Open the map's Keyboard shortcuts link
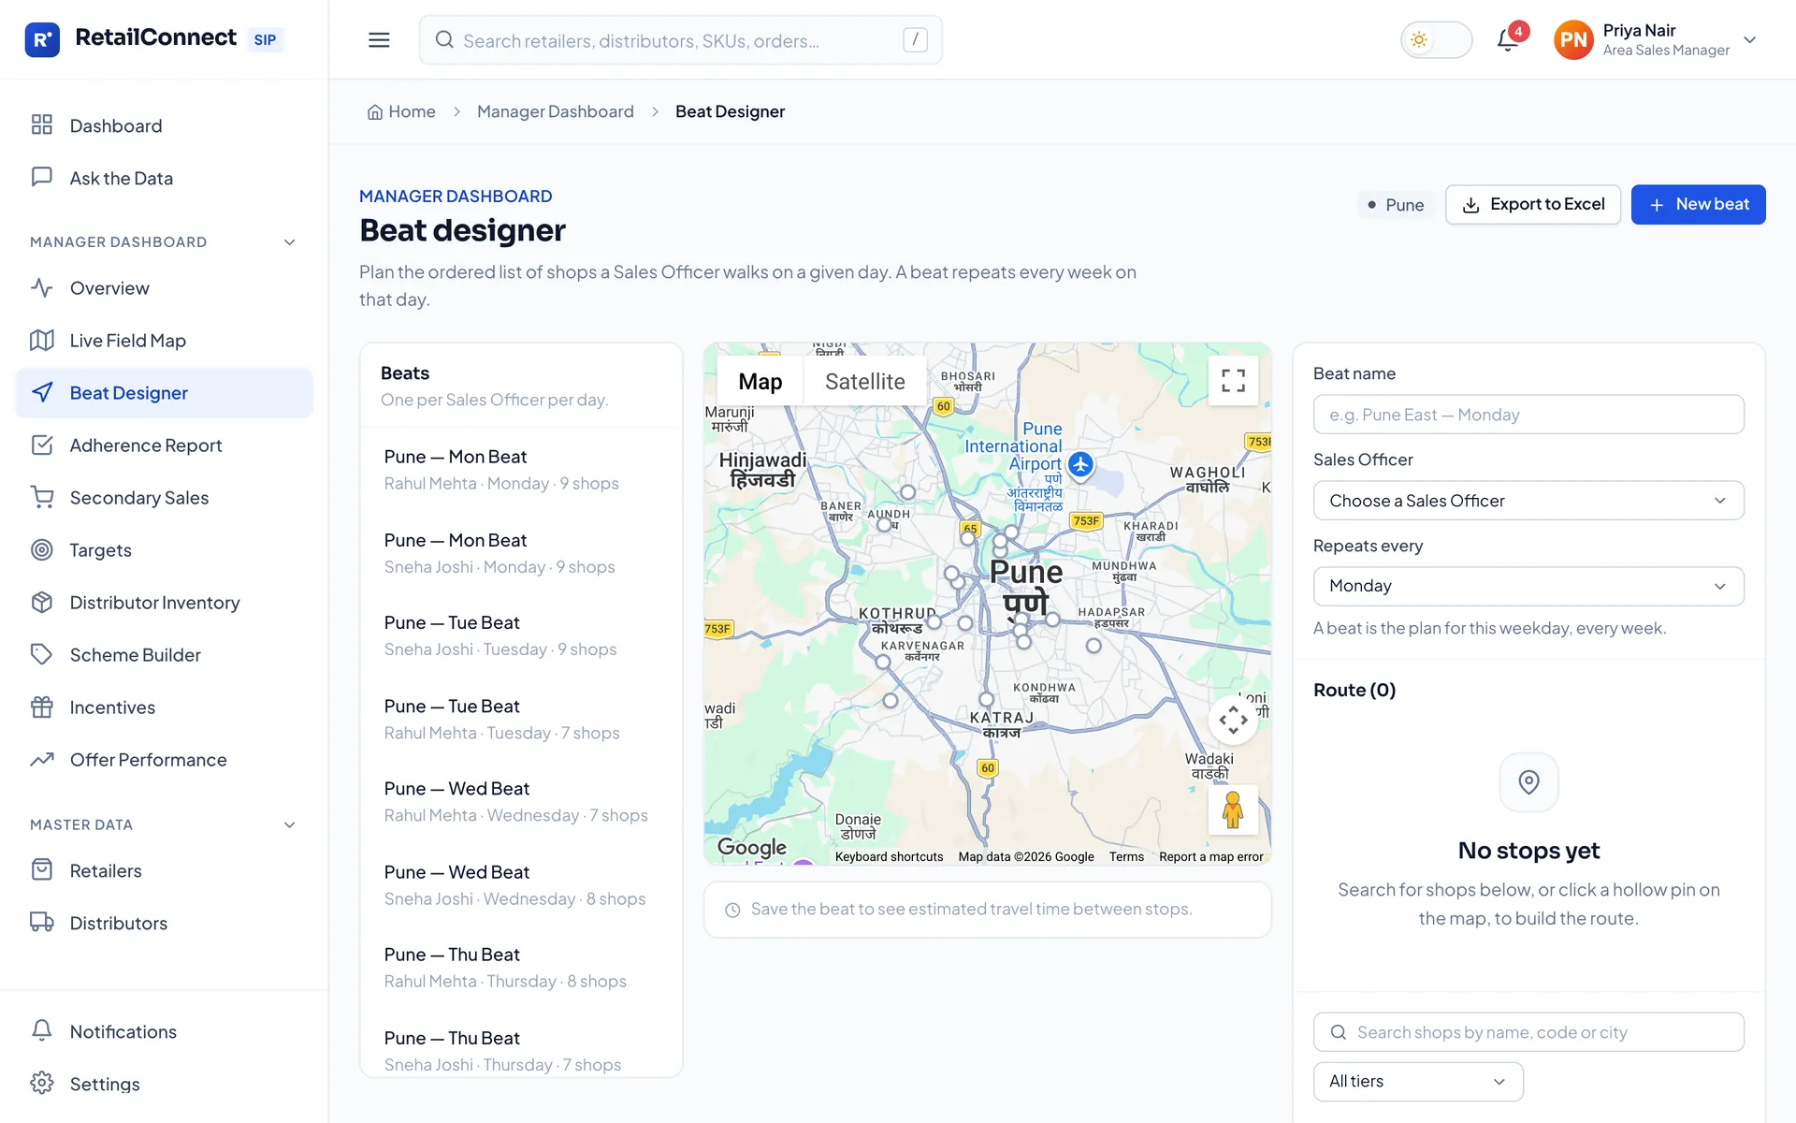This screenshot has height=1123, width=1796. pyautogui.click(x=889, y=856)
